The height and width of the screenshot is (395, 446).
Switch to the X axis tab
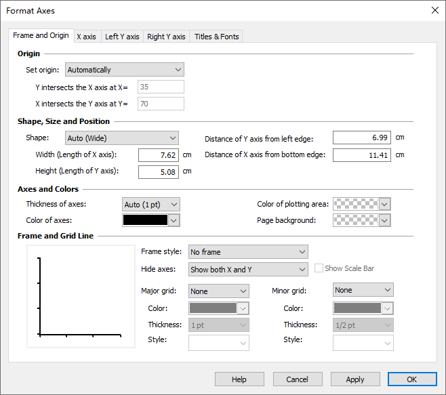[x=86, y=37]
